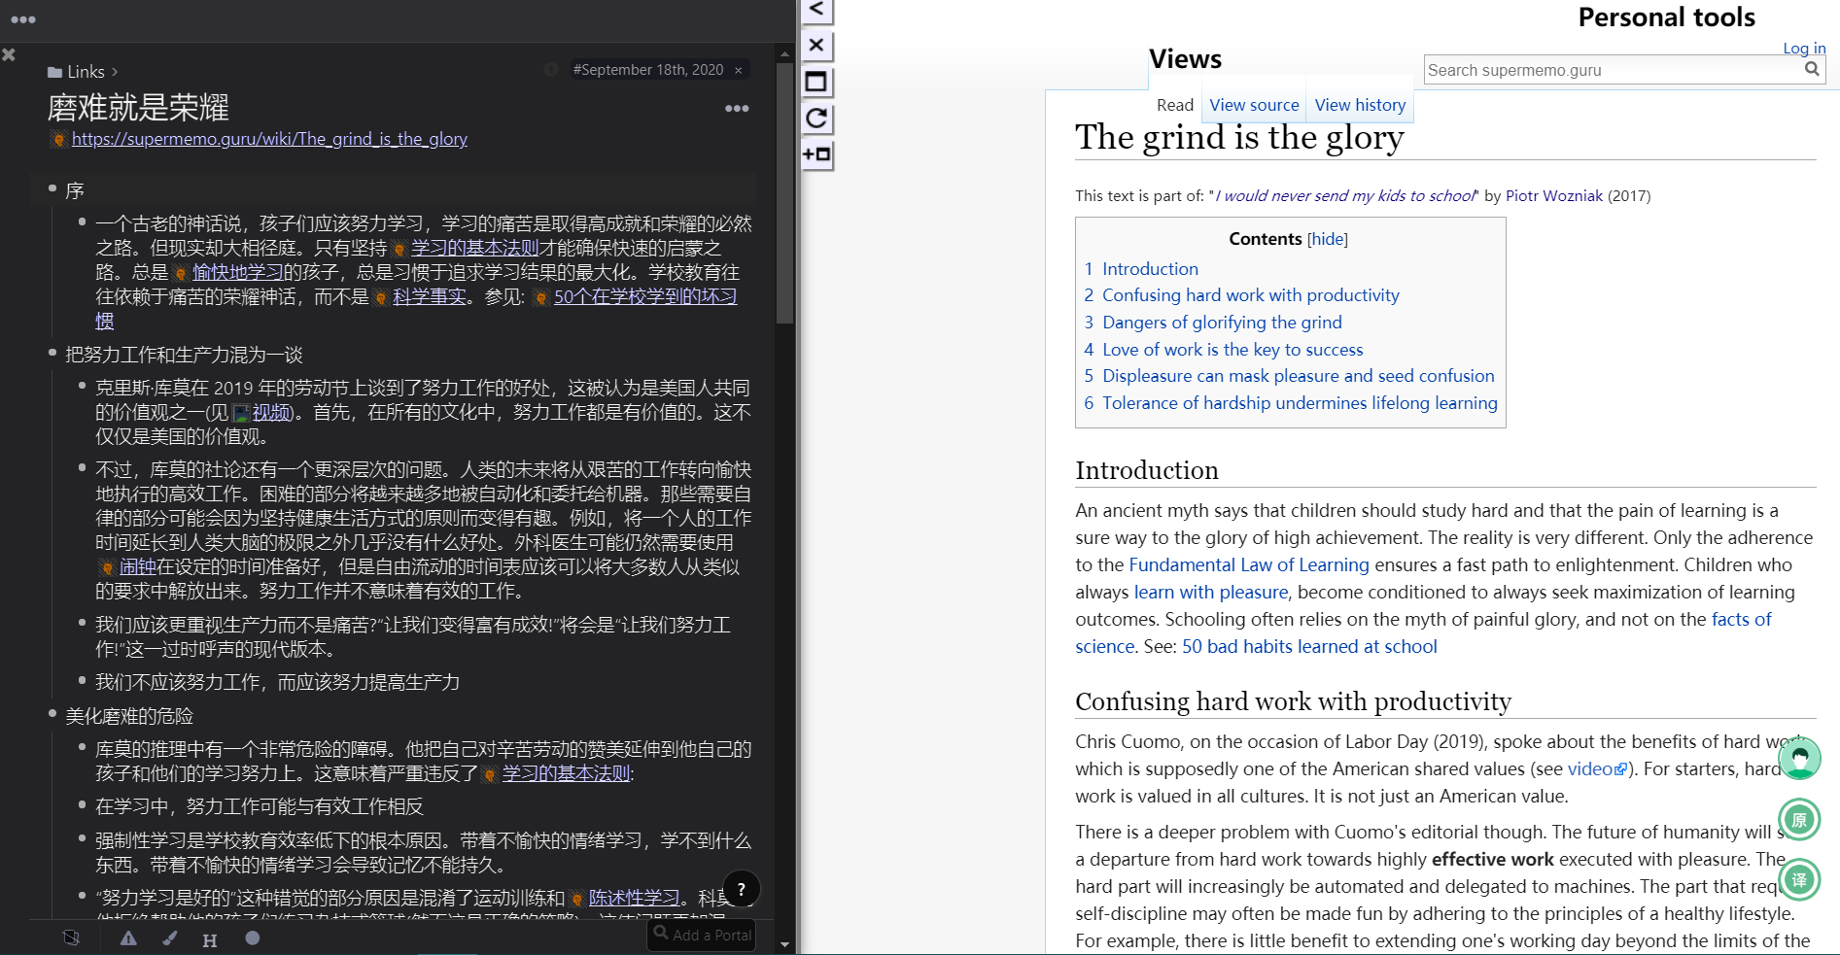Open the external video link
This screenshot has height=955, width=1840.
1597,769
